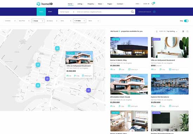The height and width of the screenshot is (134, 193).
Task: Click the Advanced Search plus circle icon
Action: pos(154,12)
